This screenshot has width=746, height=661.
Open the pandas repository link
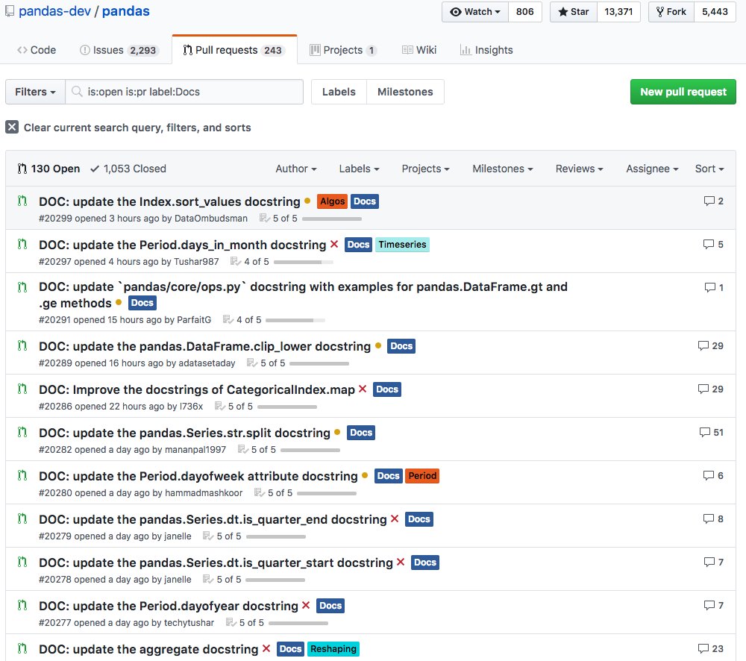(x=125, y=11)
